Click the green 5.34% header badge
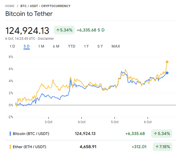Viewport: 176px width, 153px height. tap(64, 30)
